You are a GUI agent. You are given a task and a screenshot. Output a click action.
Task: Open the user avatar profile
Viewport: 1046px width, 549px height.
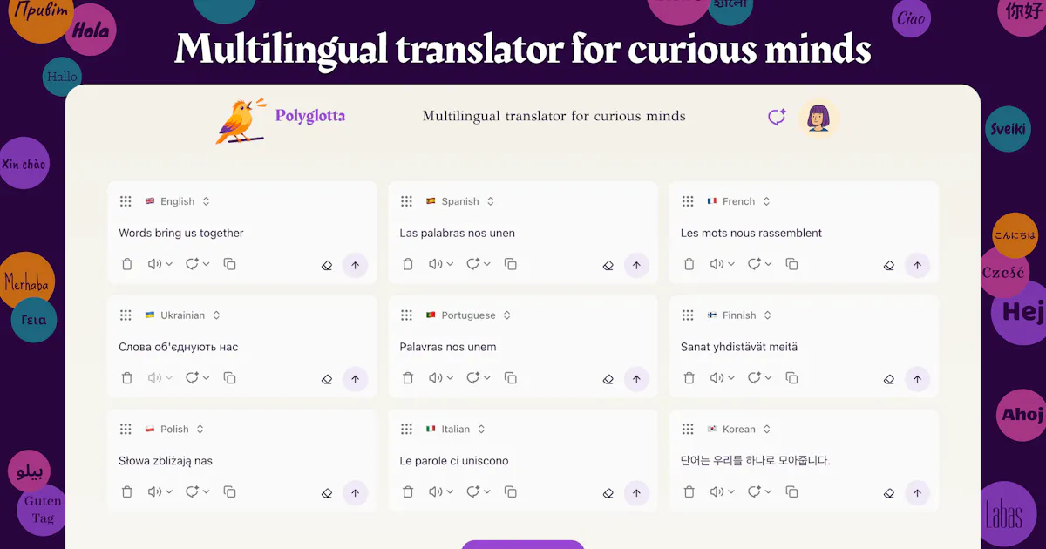click(x=818, y=118)
